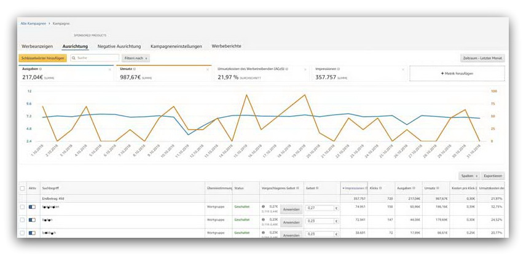Image resolution: width=526 pixels, height=255 pixels.
Task: Open the Werbeberichte tab
Action: coord(226,46)
